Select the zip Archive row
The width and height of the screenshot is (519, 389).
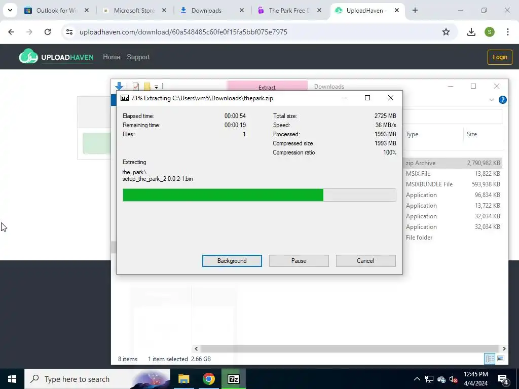453,163
